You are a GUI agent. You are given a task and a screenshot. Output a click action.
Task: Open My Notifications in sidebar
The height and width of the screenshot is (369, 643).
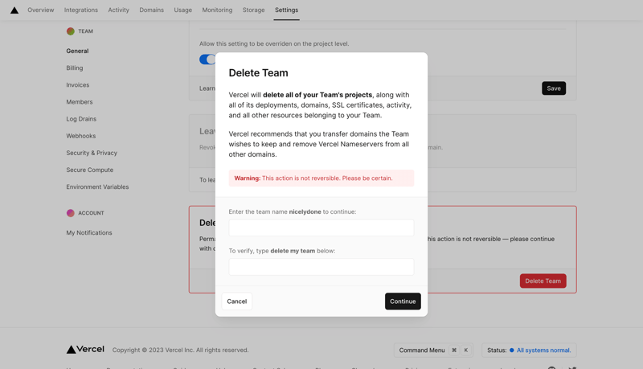(89, 232)
